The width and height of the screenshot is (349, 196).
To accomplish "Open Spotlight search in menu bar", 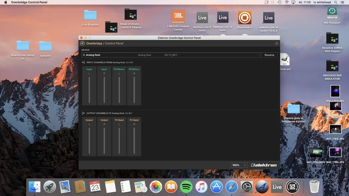I will pos(336,2).
